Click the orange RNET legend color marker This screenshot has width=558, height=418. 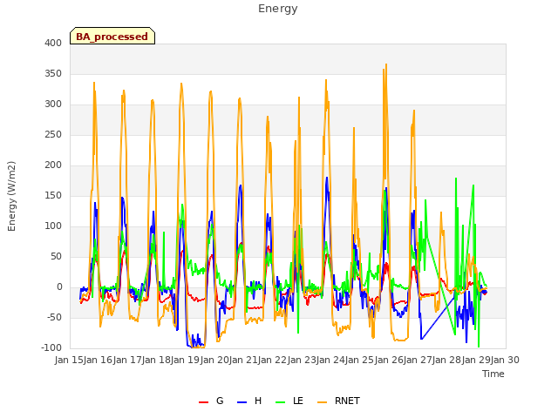pyautogui.click(x=322, y=402)
